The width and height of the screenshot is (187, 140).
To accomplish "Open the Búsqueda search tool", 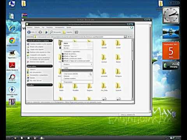I will pyautogui.click(x=55, y=32).
